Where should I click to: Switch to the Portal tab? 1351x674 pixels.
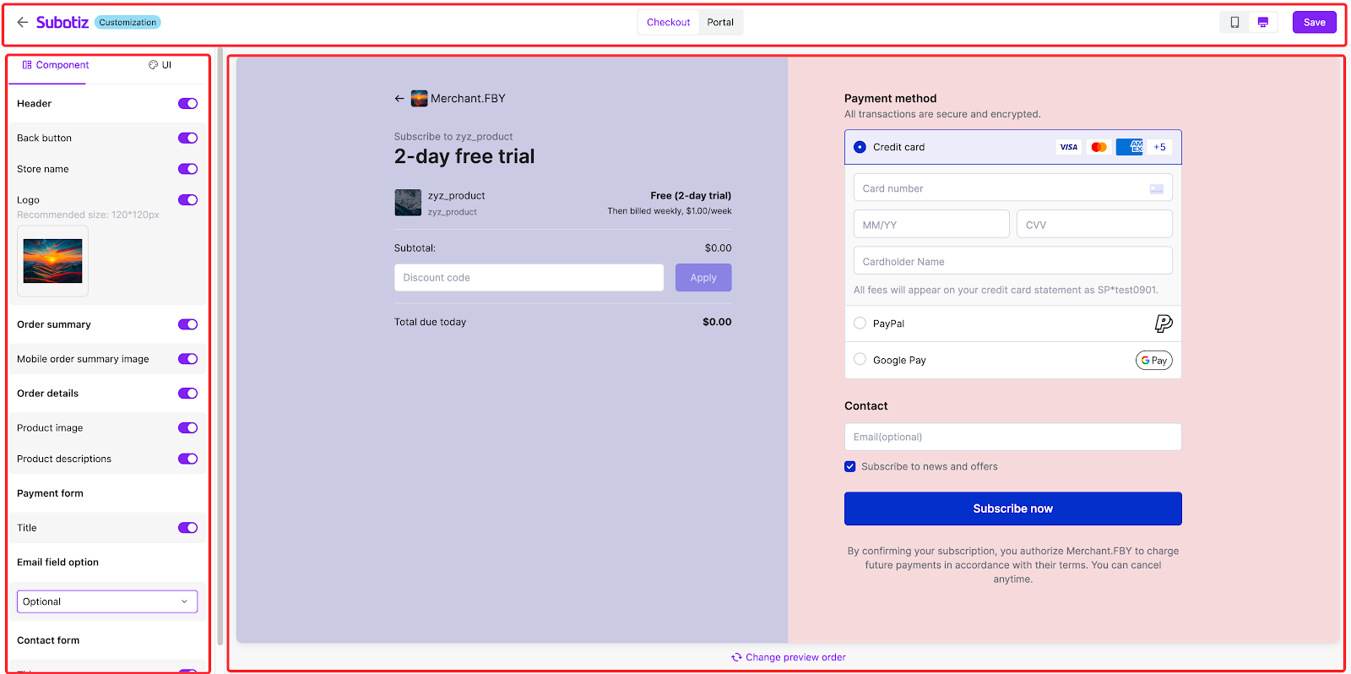[x=719, y=22]
